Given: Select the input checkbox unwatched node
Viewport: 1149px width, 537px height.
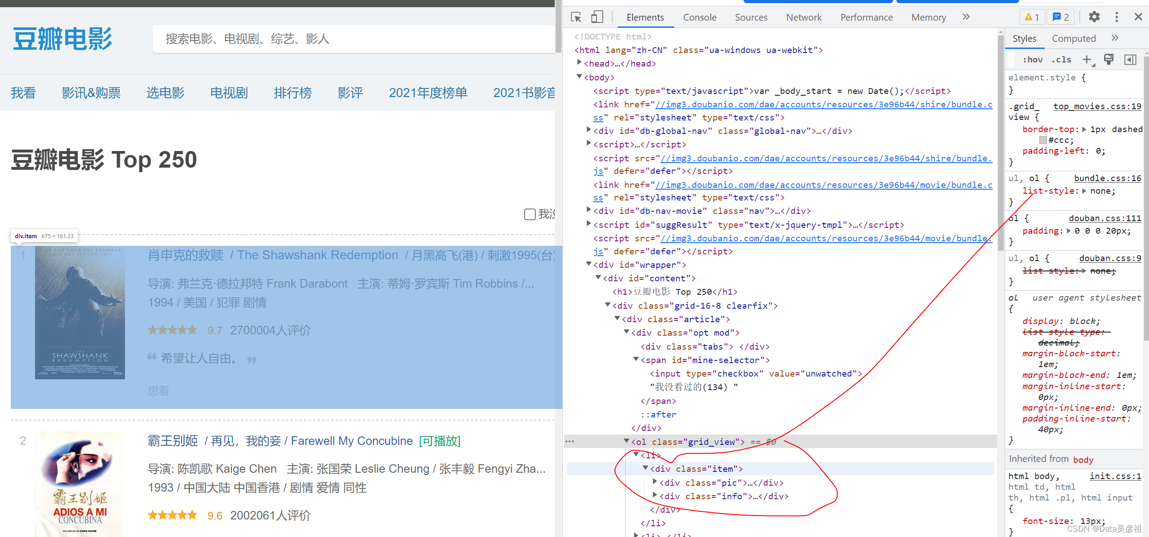Looking at the screenshot, I should (756, 373).
